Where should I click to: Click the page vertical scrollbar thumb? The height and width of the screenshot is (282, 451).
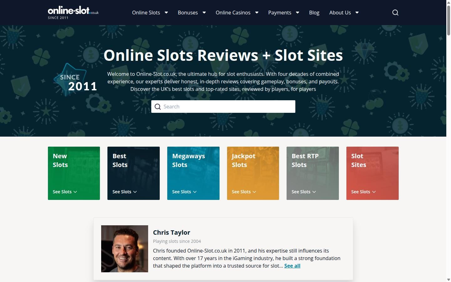pyautogui.click(x=448, y=20)
